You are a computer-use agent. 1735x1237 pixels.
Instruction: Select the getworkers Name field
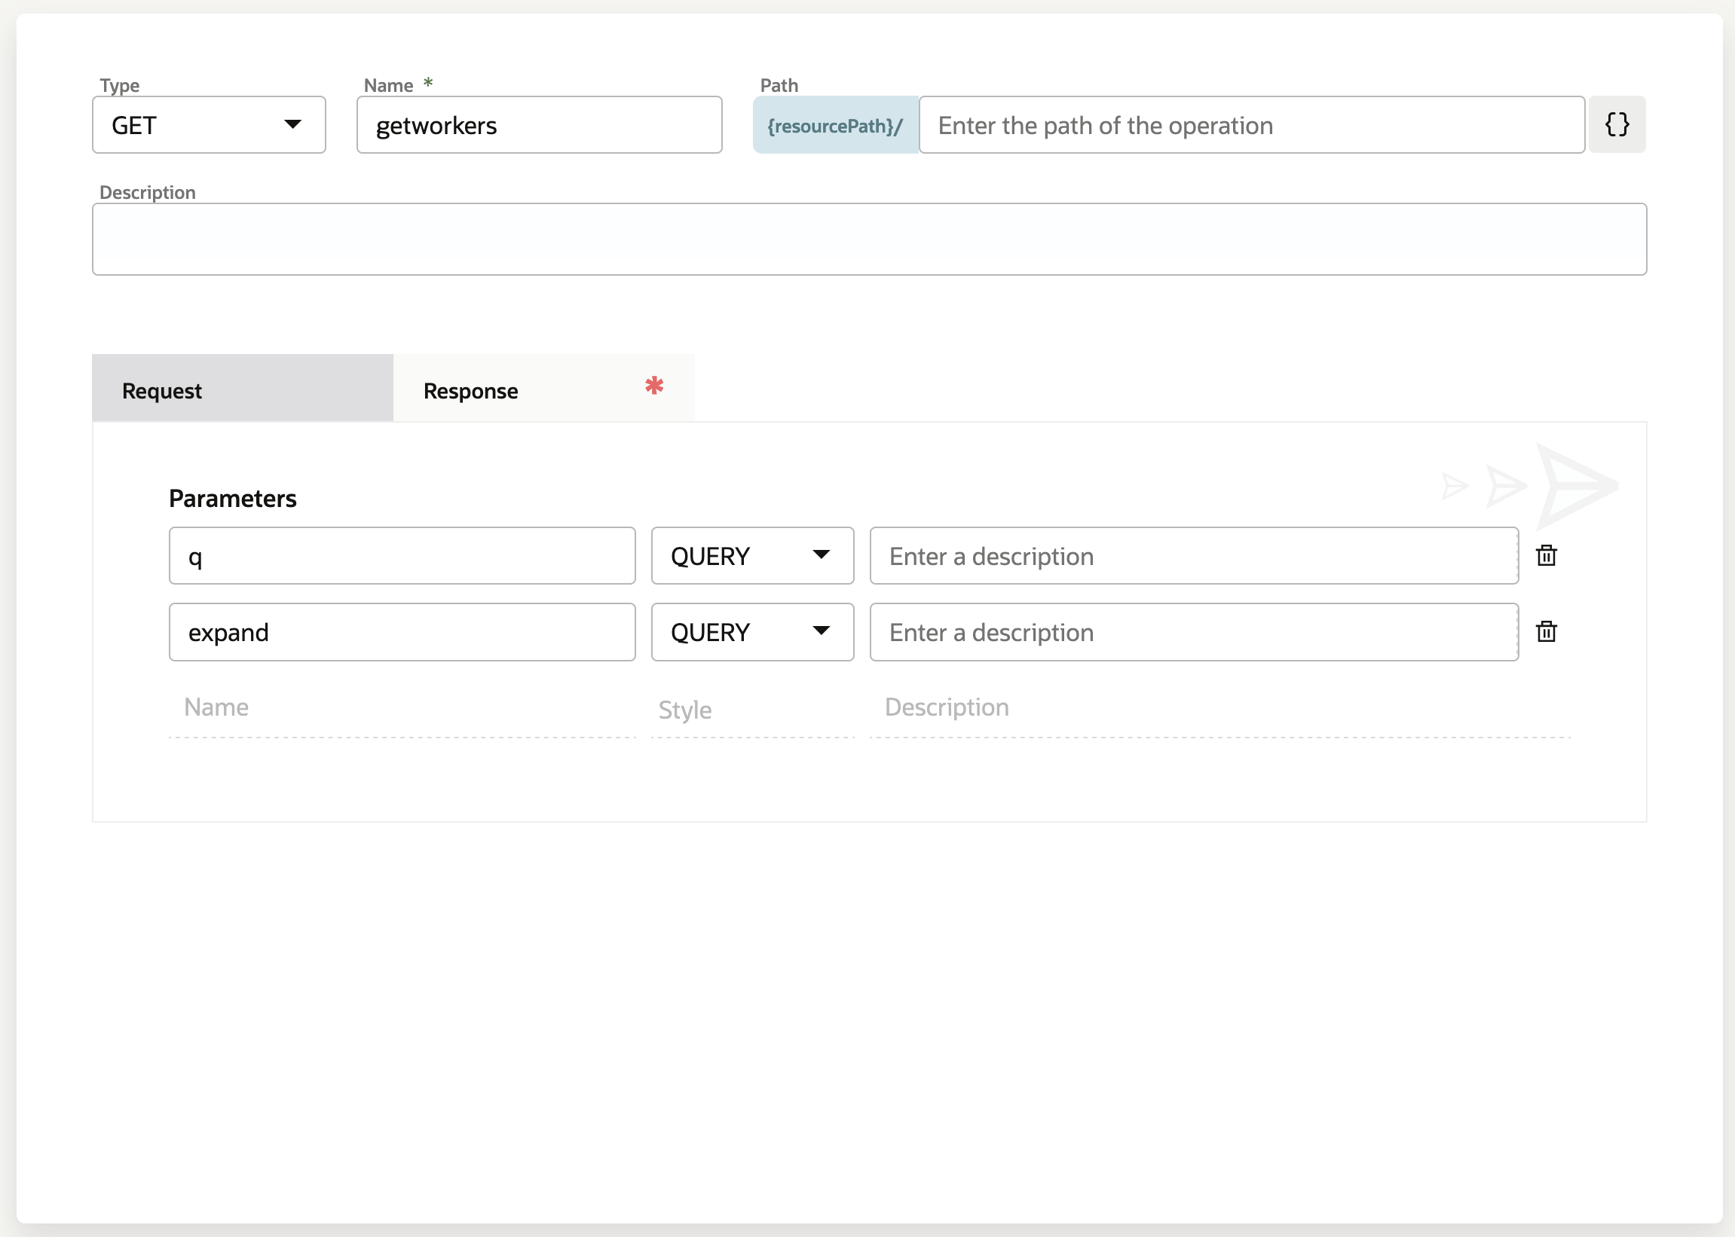point(537,124)
